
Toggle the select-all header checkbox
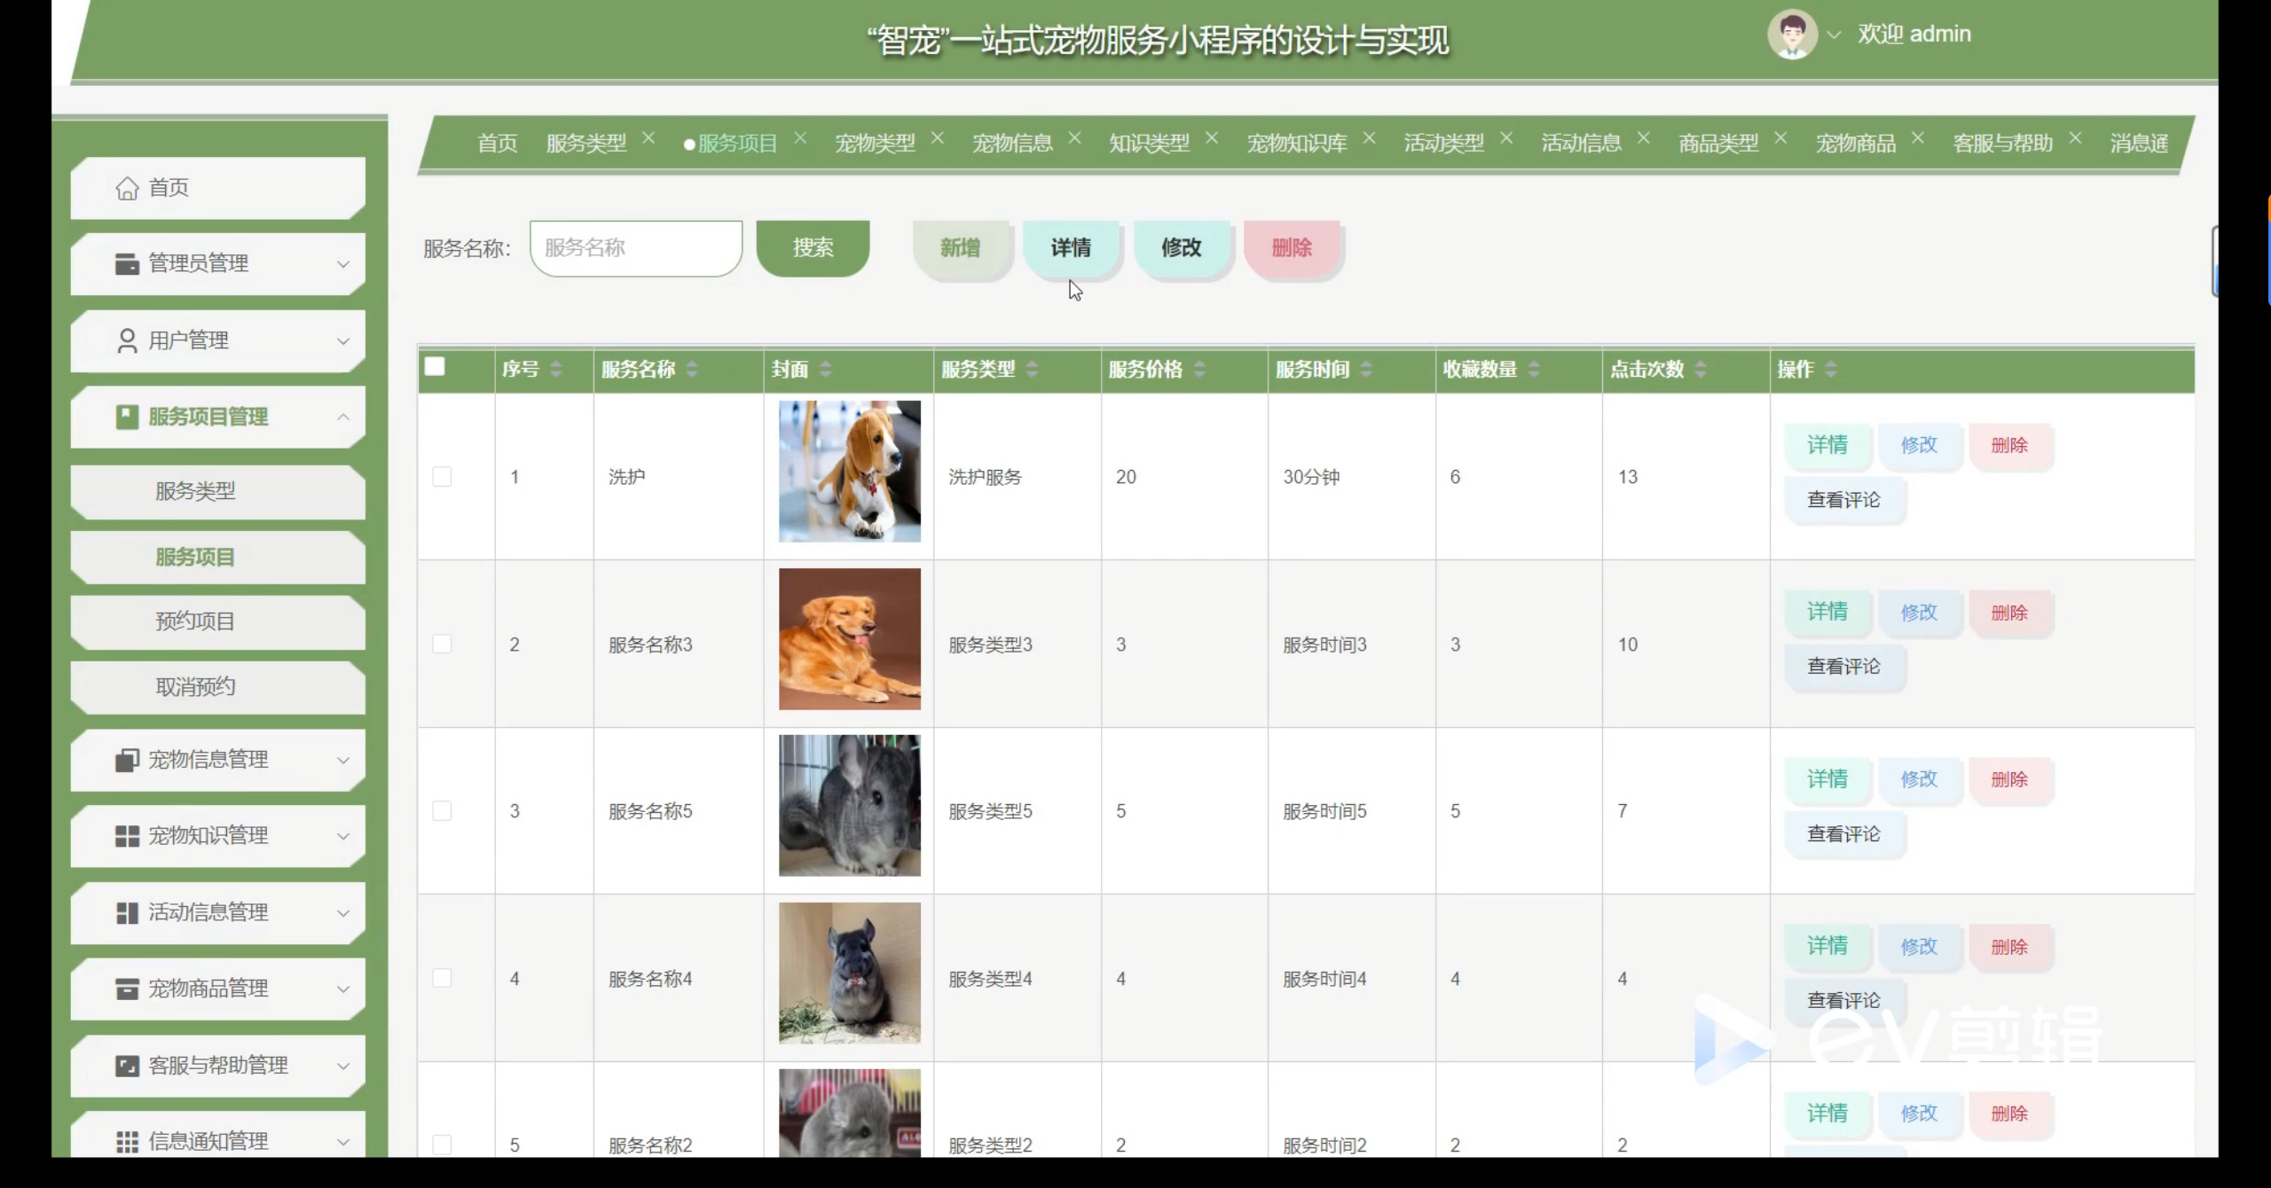(x=435, y=367)
